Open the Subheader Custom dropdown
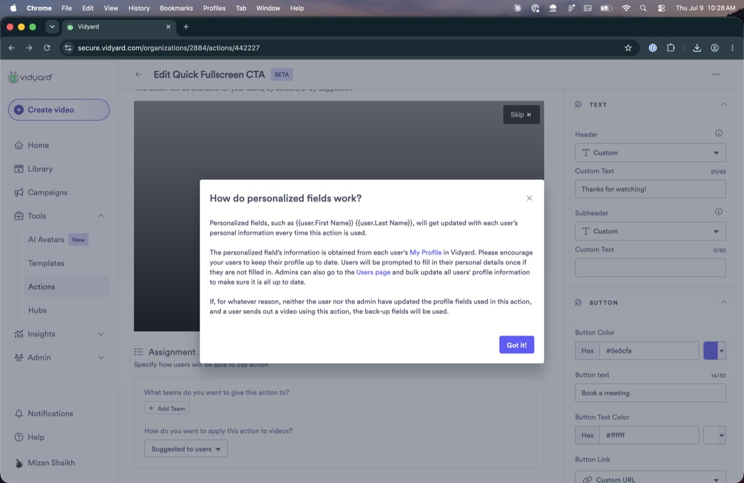The width and height of the screenshot is (744, 483). [x=650, y=231]
